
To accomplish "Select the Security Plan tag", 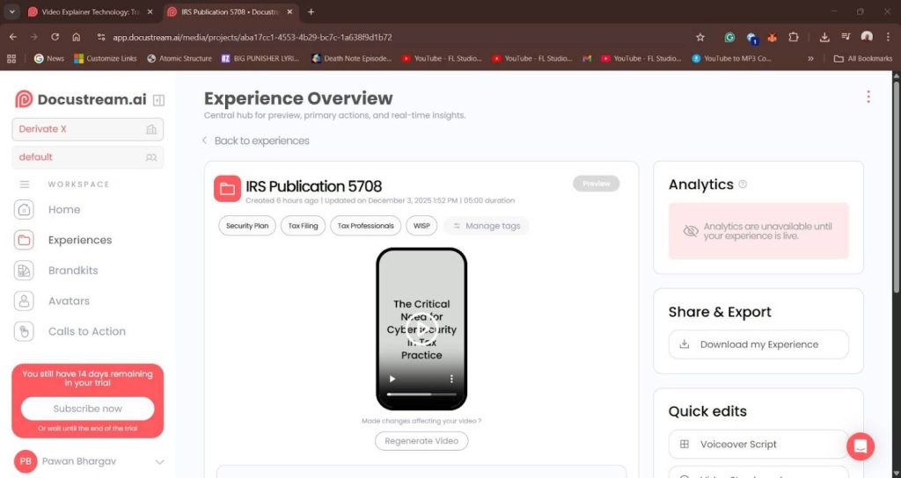I will [247, 226].
